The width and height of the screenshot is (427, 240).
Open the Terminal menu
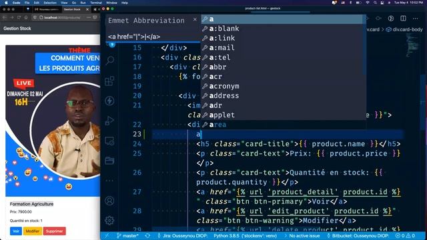pos(96,3)
